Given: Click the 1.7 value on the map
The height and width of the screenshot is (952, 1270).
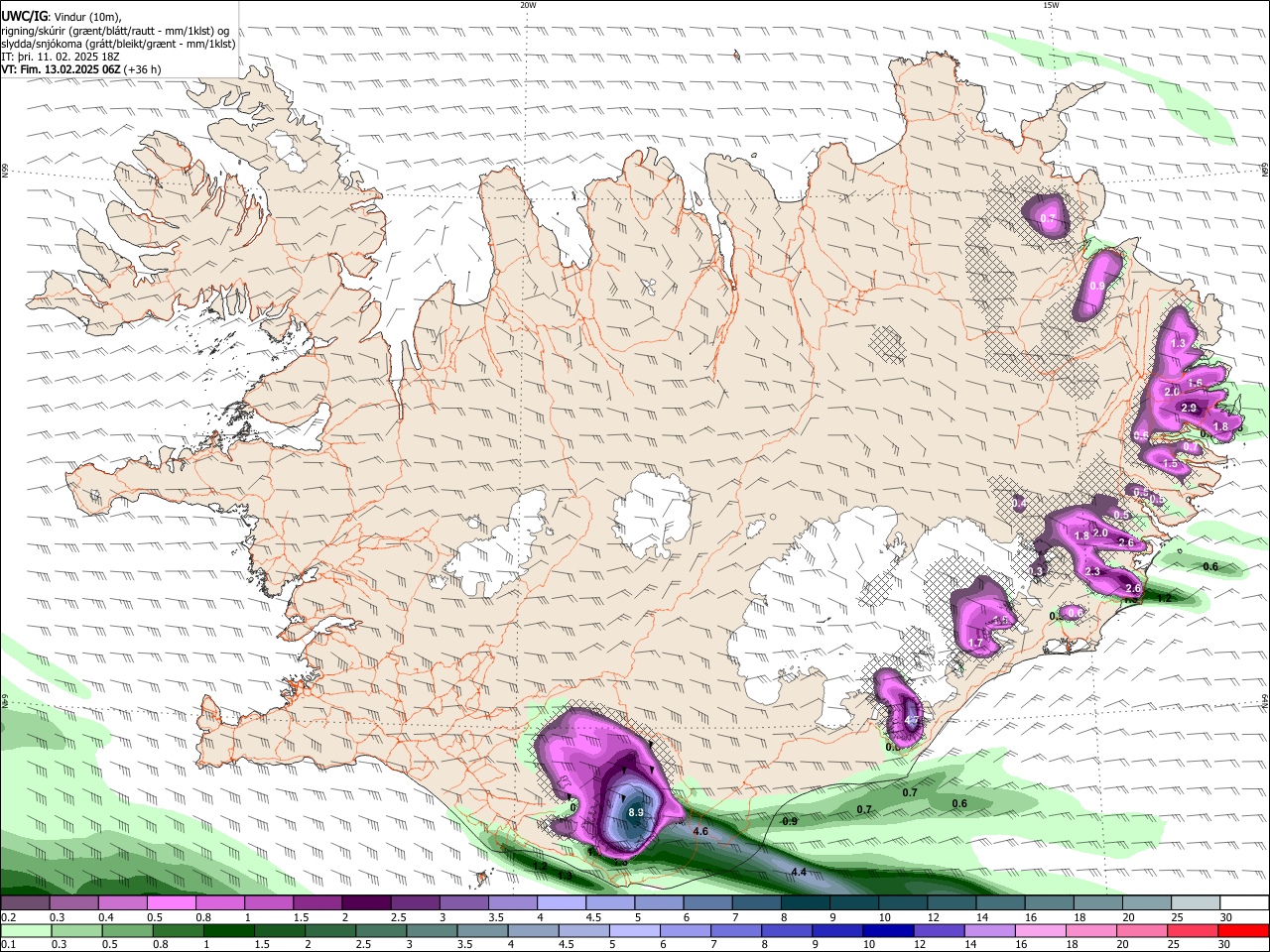Looking at the screenshot, I should pos(974,643).
